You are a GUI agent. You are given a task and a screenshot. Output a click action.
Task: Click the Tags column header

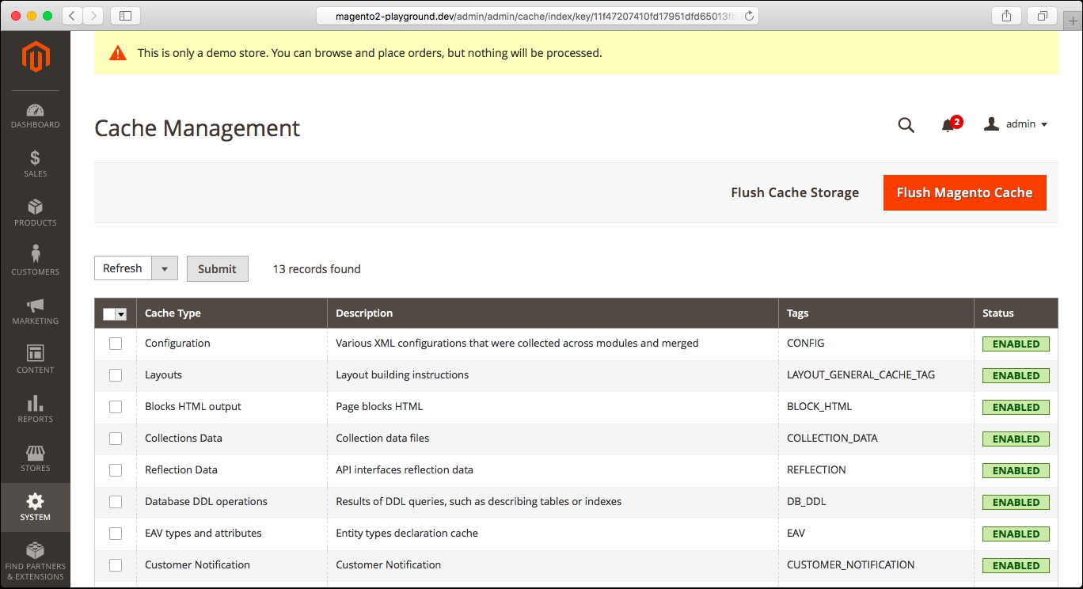(876, 313)
